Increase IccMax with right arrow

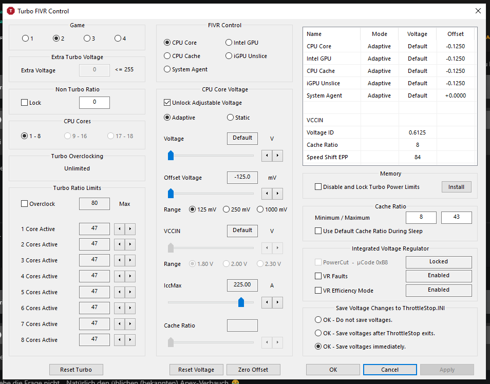(x=277, y=302)
